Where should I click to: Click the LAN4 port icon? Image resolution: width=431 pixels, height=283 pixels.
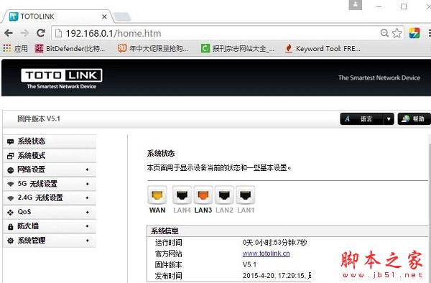(x=182, y=195)
